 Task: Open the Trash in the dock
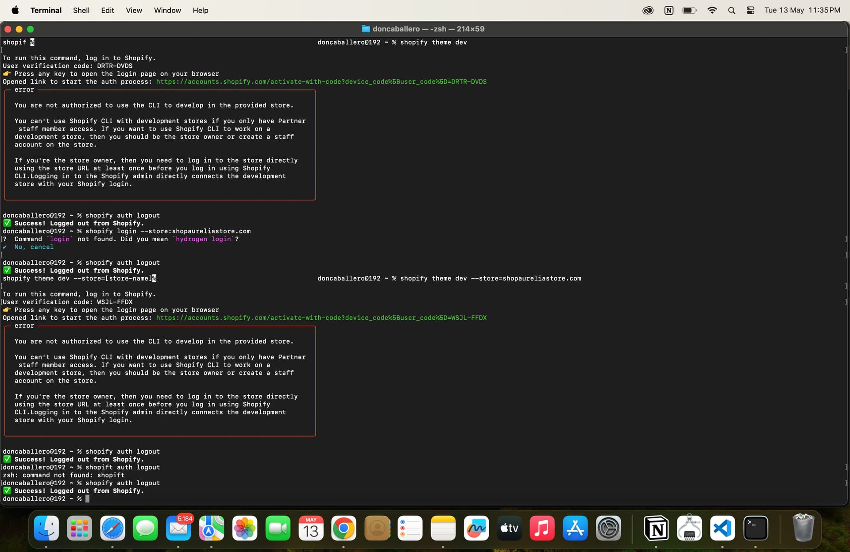[803, 528]
